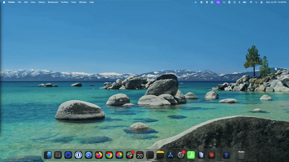Click the asterisk starburst menu bar icon

(x=202, y=2)
